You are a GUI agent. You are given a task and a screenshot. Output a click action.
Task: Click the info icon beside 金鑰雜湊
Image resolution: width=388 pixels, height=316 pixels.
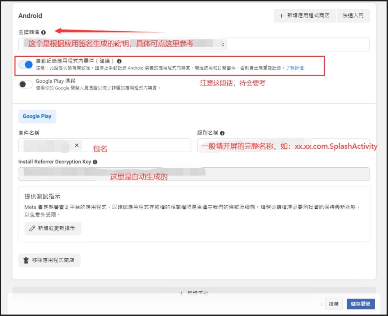pos(43,32)
